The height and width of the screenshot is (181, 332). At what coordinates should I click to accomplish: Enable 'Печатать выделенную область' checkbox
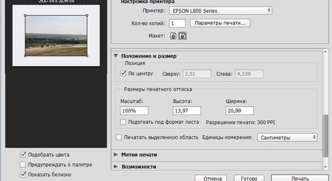[119, 137]
